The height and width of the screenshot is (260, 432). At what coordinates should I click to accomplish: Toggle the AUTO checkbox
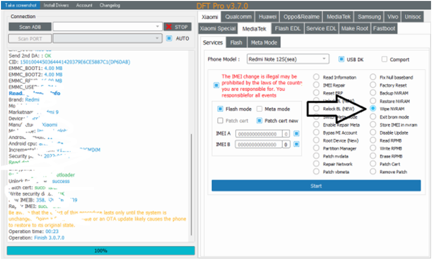pos(169,38)
